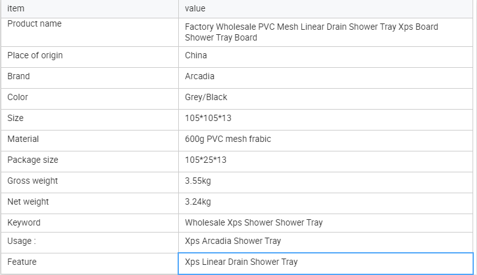Viewport: 477px width, 275px height.
Task: Click 'Wholesale Xps Shower Shower Tray' cell
Action: (x=254, y=222)
